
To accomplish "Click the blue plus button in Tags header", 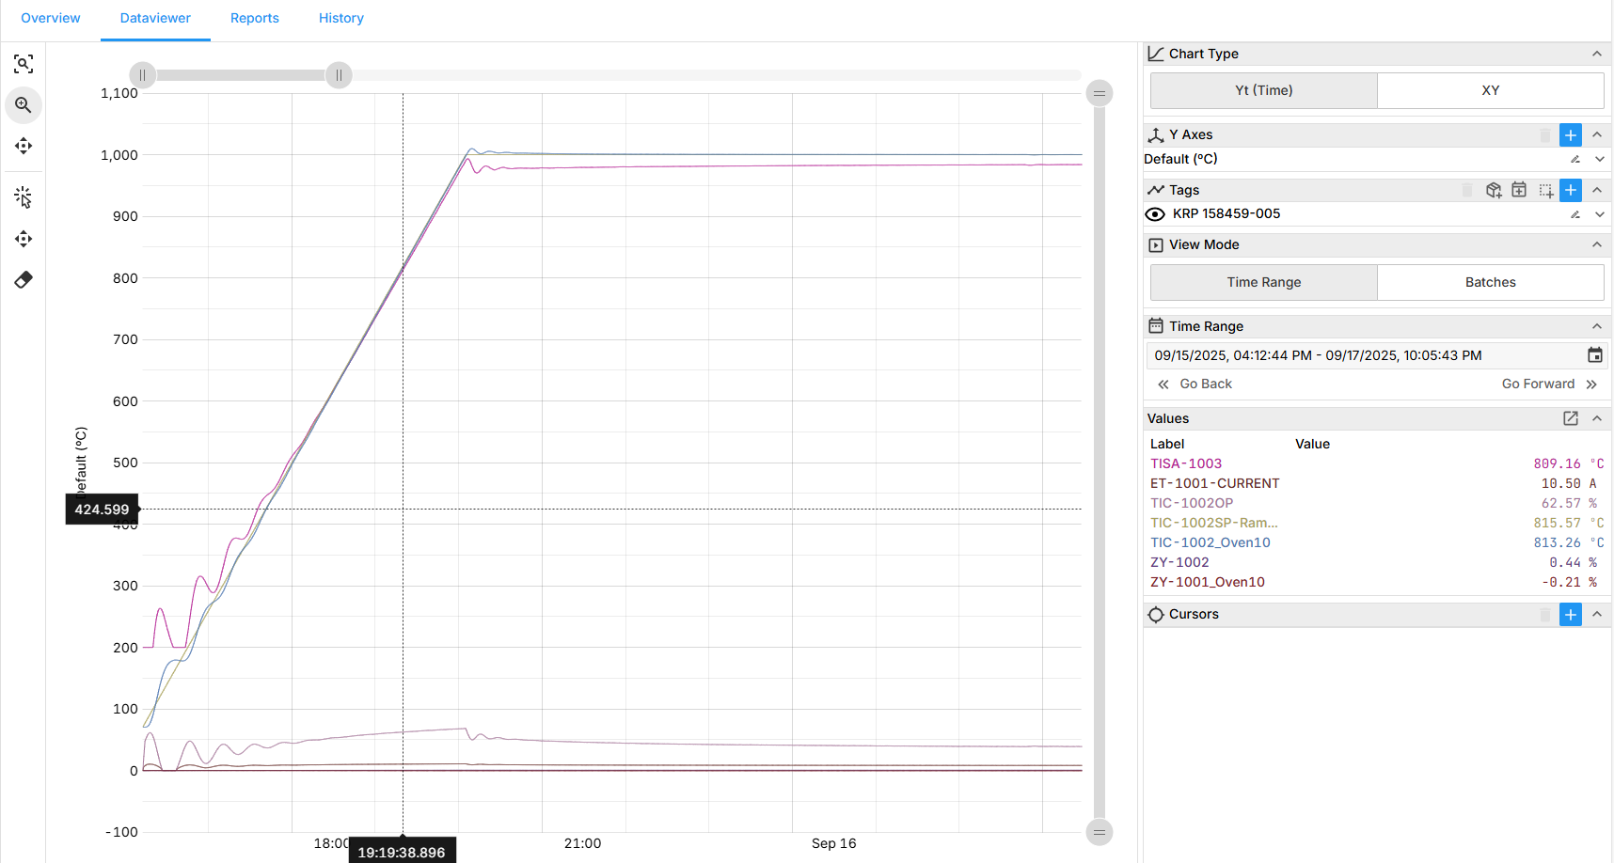I will (1570, 191).
